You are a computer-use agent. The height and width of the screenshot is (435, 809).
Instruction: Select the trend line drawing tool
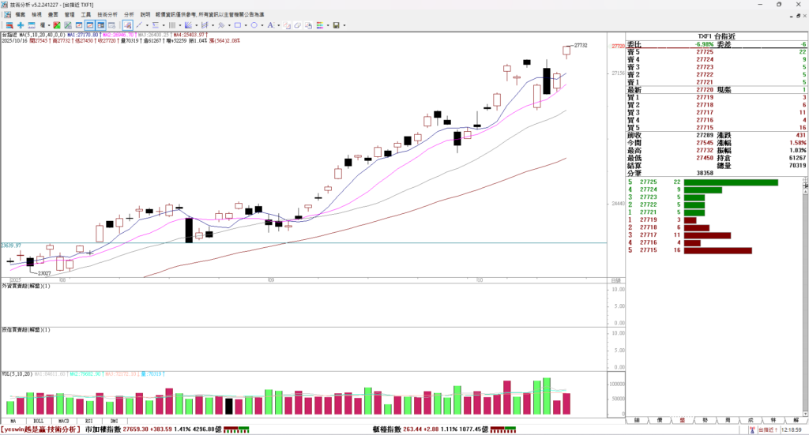point(139,25)
